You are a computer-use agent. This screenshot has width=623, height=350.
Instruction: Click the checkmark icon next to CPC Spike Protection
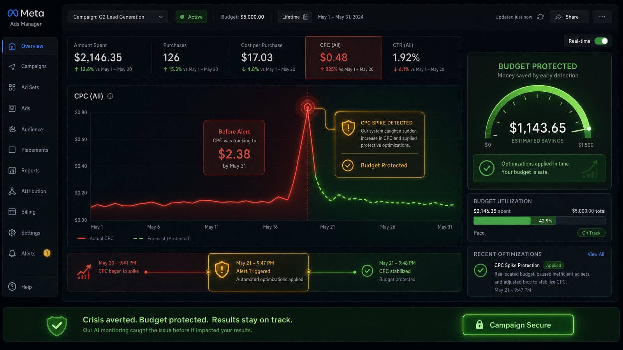tap(480, 270)
